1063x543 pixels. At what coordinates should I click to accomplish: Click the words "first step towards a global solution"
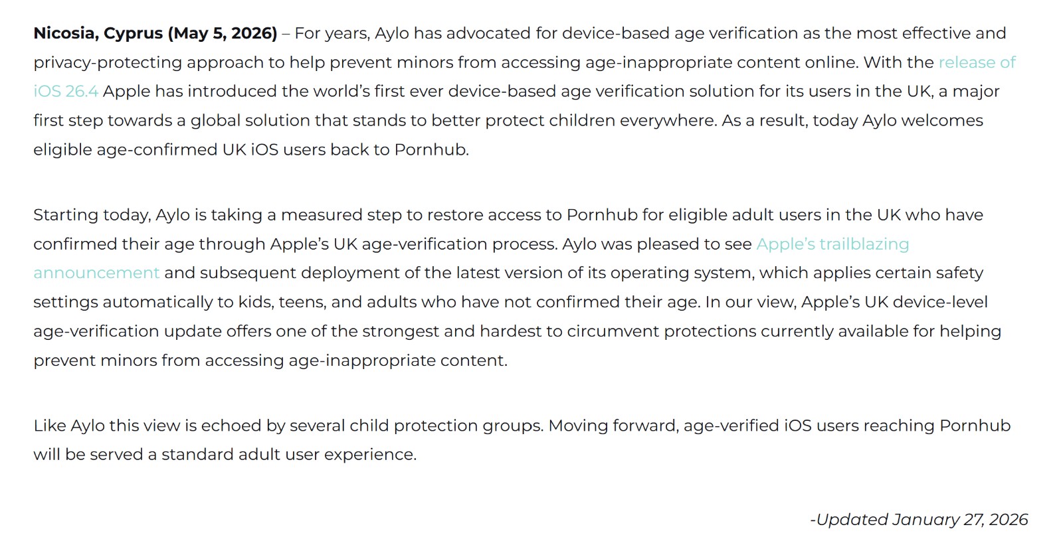coord(187,121)
